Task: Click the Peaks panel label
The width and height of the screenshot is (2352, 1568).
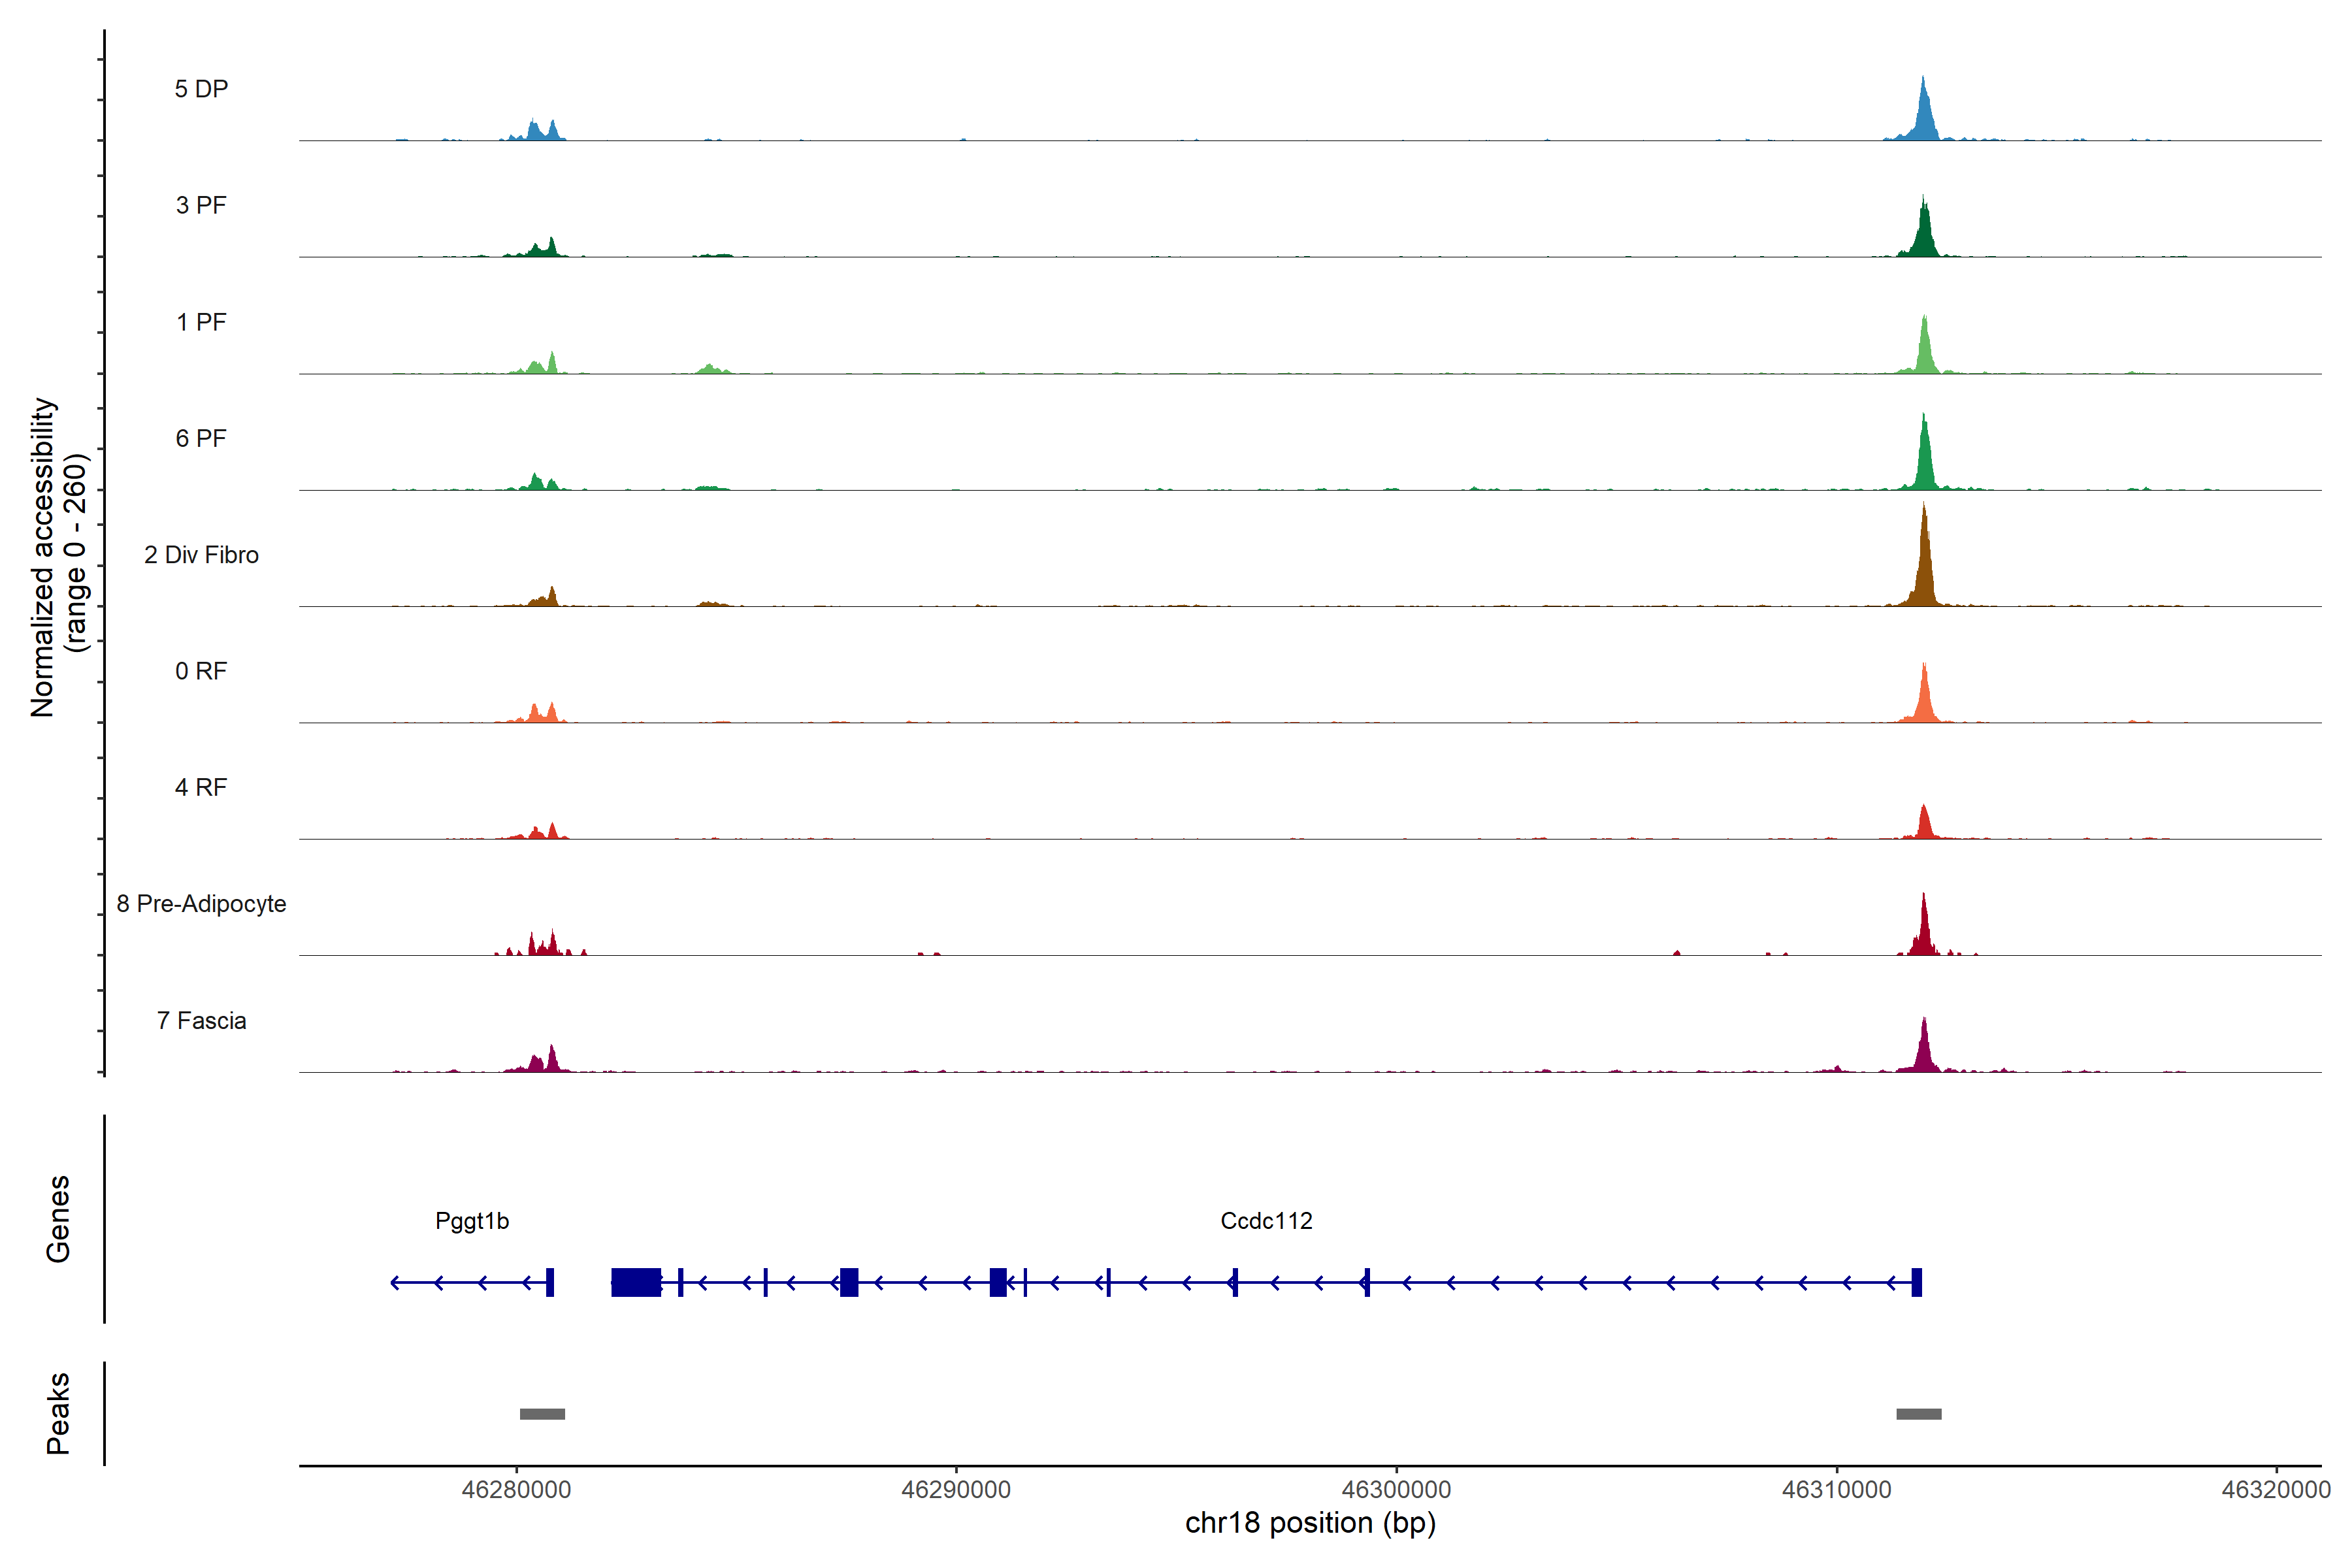Action: click(58, 1413)
